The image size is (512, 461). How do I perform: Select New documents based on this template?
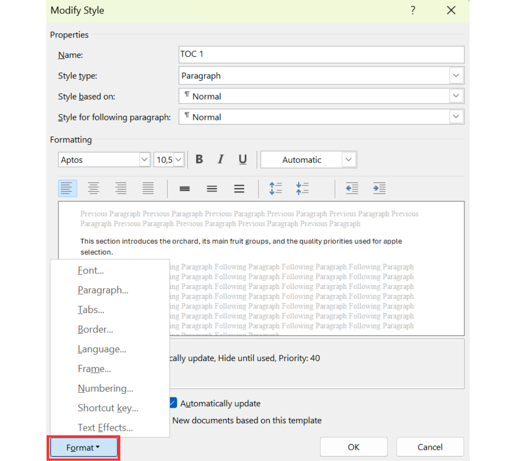(247, 421)
